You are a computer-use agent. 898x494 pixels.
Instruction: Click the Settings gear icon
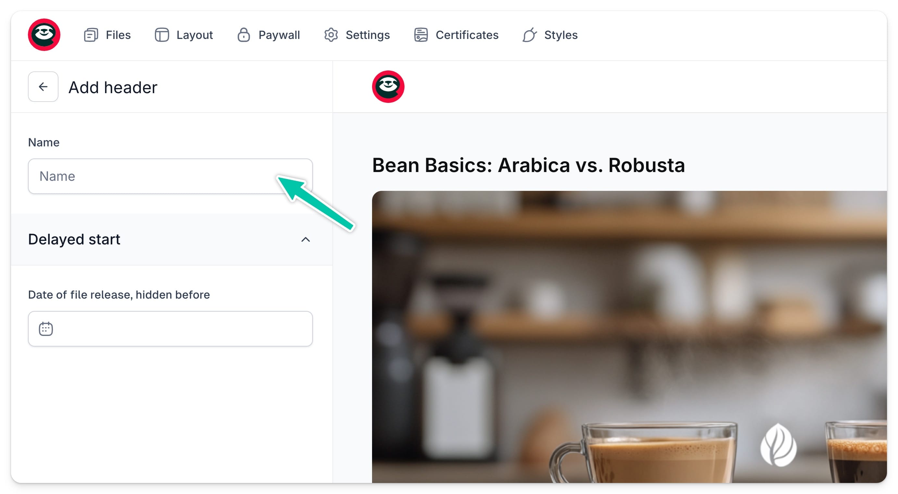pyautogui.click(x=331, y=35)
